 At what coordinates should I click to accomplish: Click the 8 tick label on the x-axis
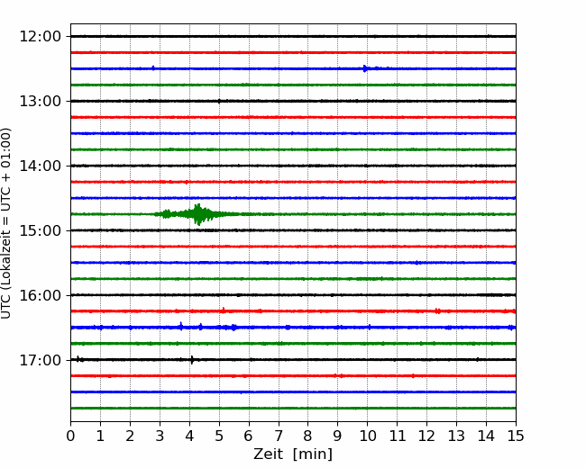coord(308,436)
